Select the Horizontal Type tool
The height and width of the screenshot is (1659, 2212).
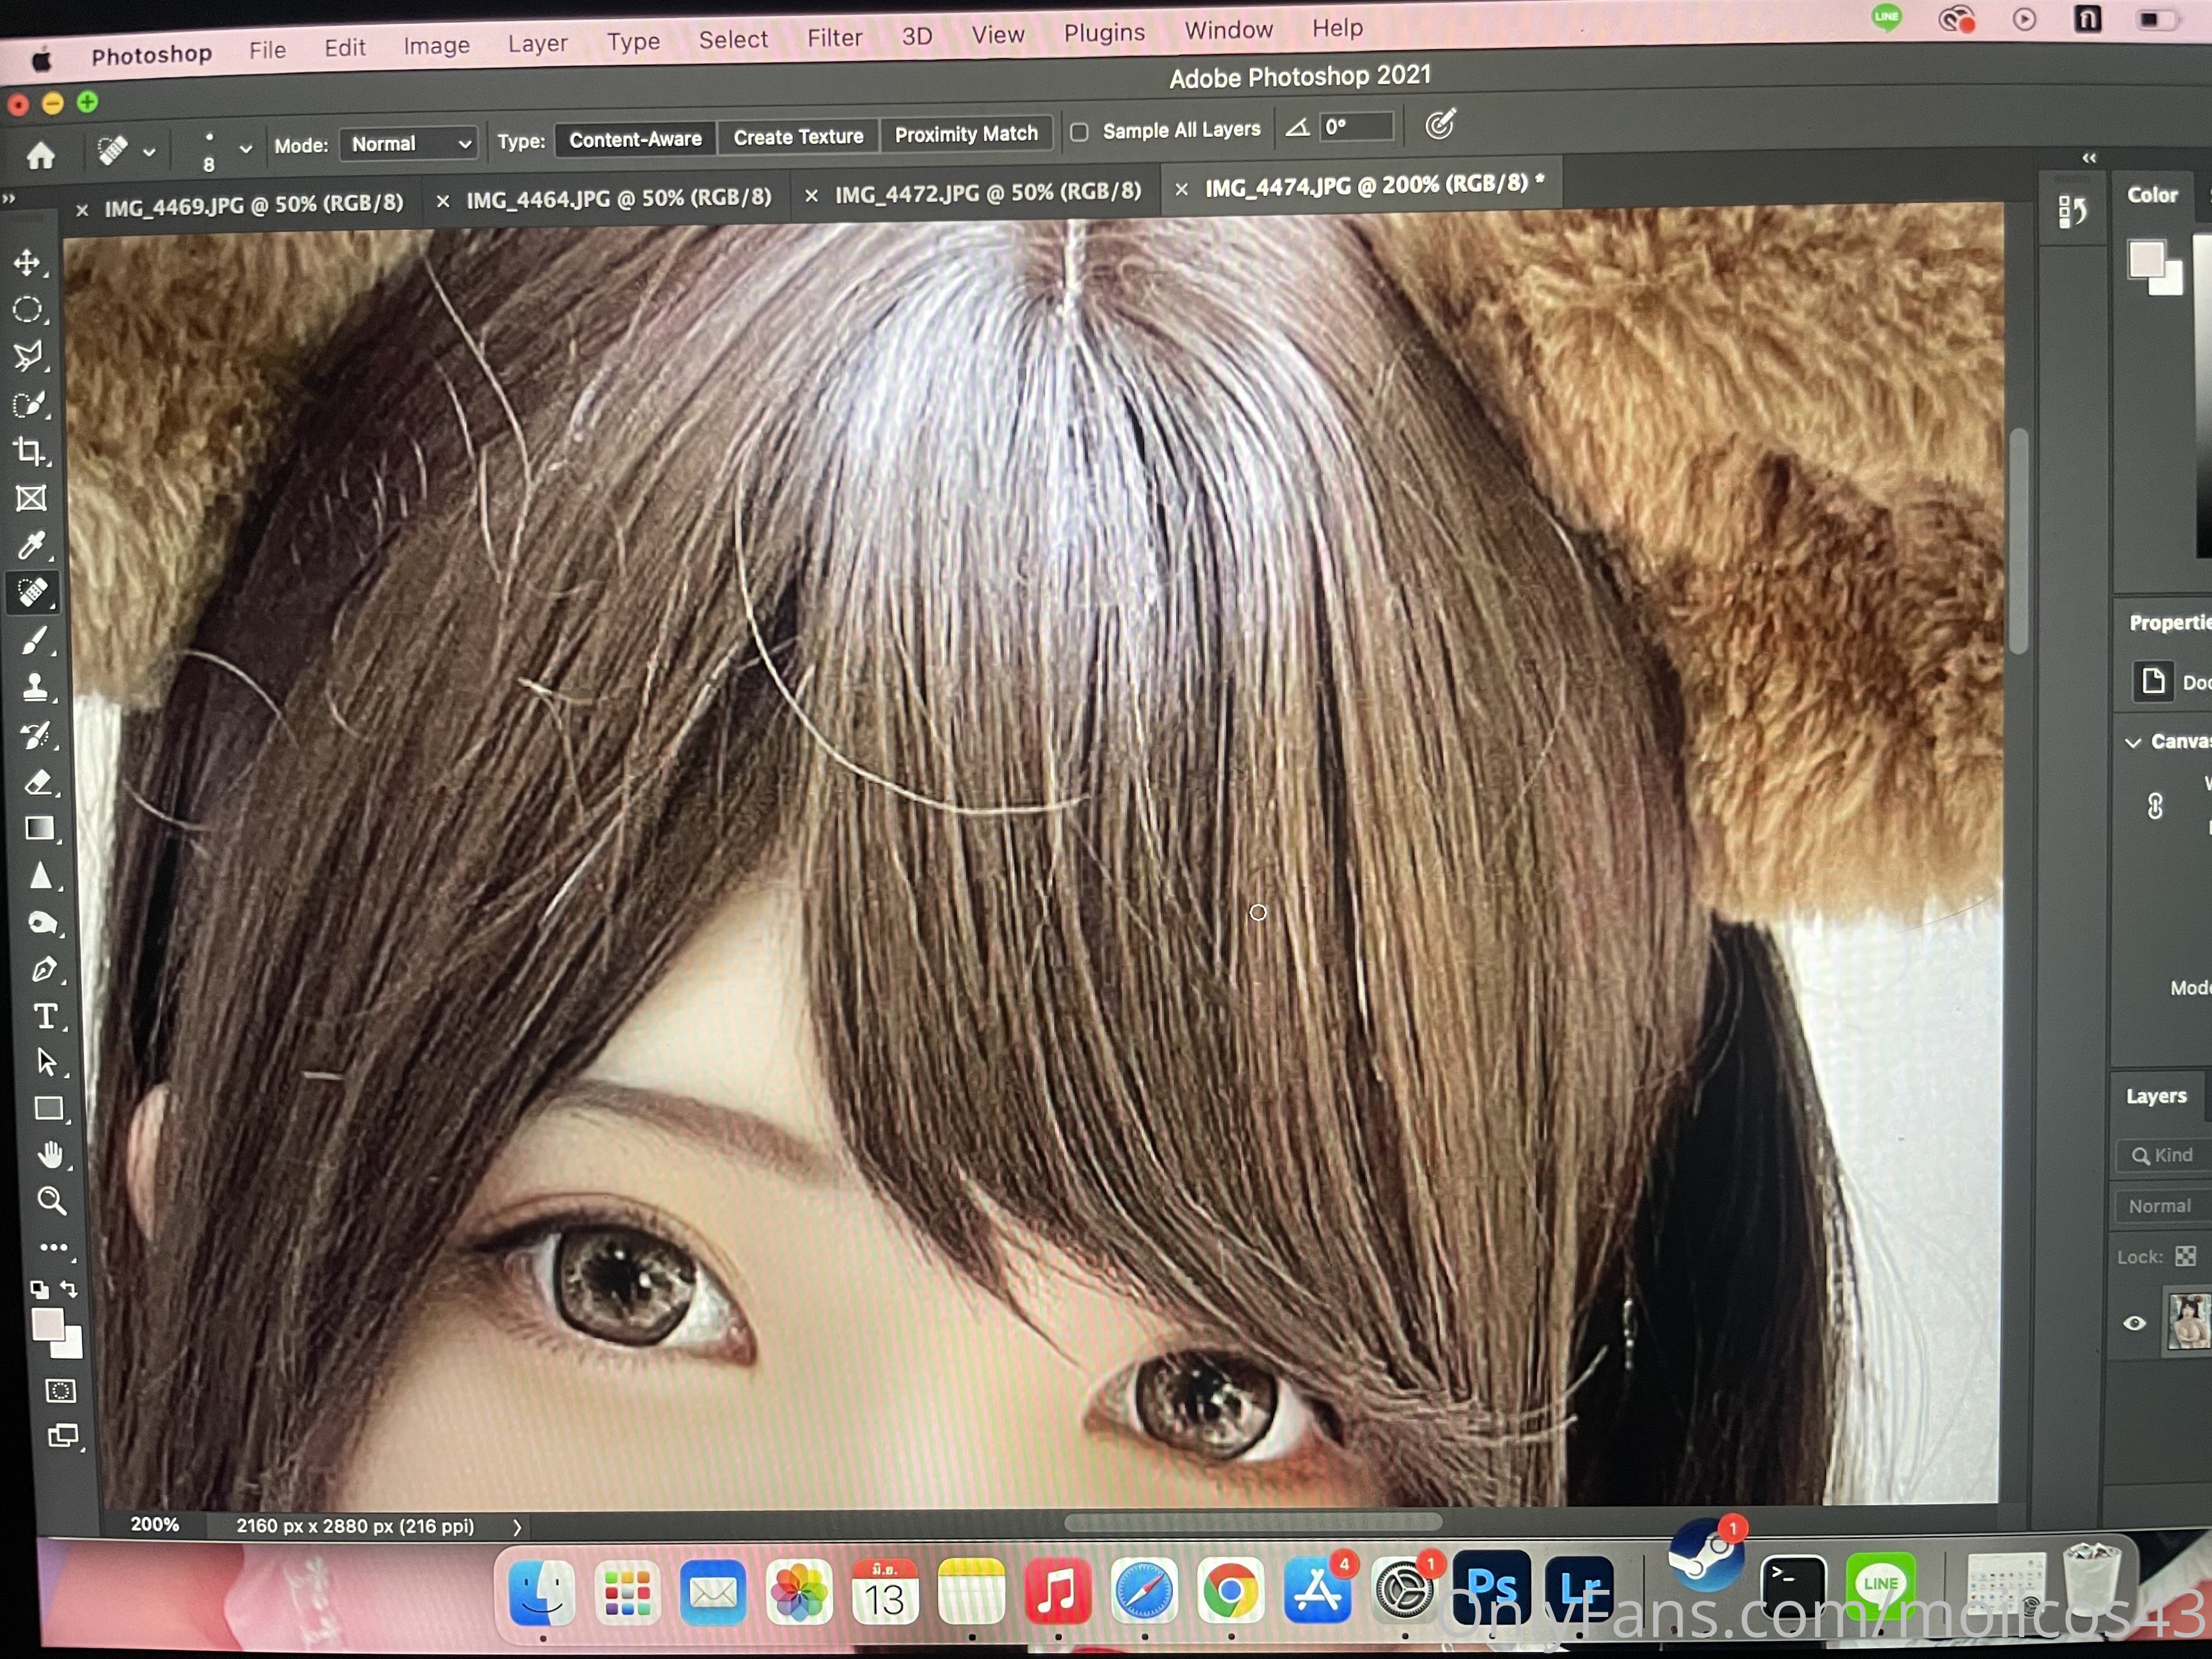click(45, 1016)
